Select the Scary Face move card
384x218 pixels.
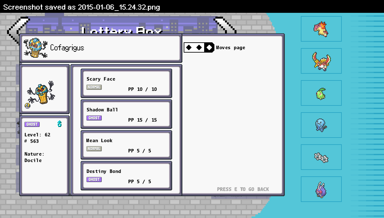[126, 83]
